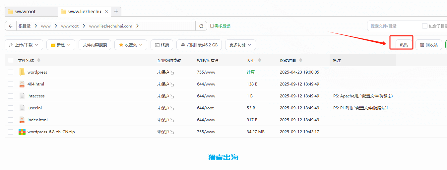This screenshot has height=170, width=447.
Task: Click the wordpress folder icon
Action: pyautogui.click(x=22, y=72)
